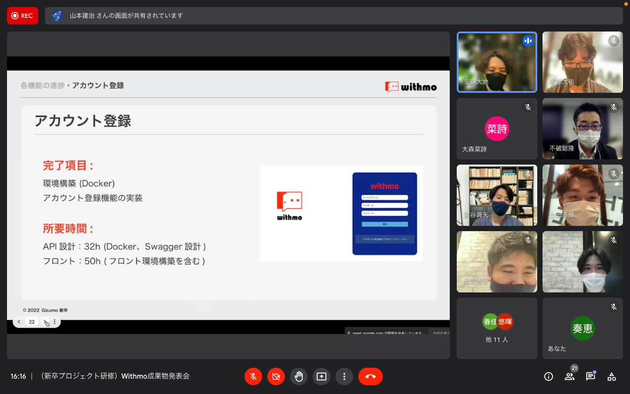Image resolution: width=630 pixels, height=394 pixels.
Task: Click the red REC recording indicator
Action: pyautogui.click(x=22, y=16)
